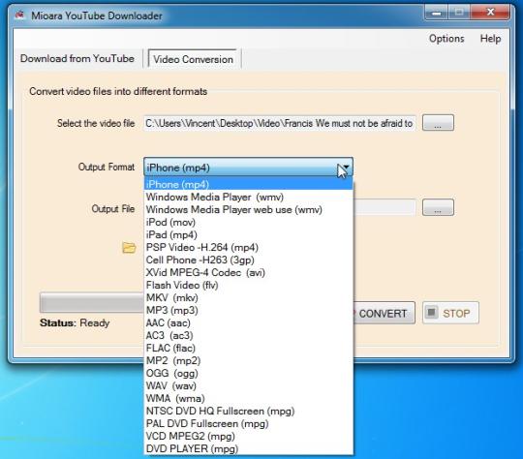Select AAC (aac) format
Image resolution: width=523 pixels, height=459 pixels.
[x=249, y=322]
